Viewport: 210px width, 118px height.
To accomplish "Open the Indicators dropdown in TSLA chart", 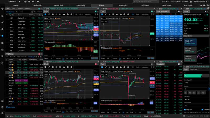I will (x=145, y=67).
